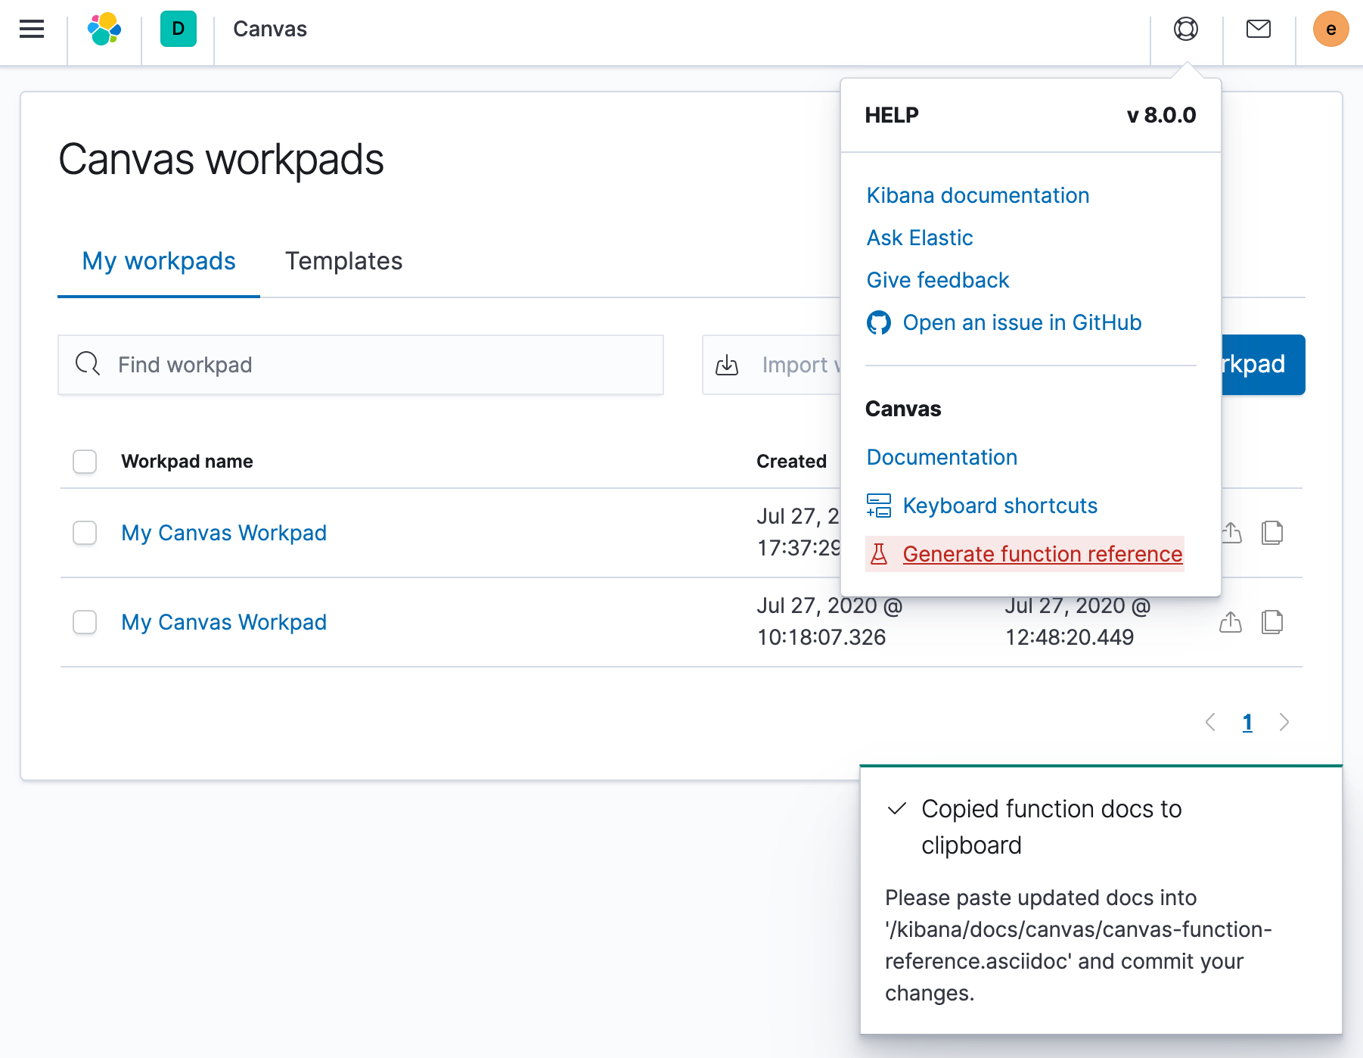Open Ask Elastic link
The height and width of the screenshot is (1058, 1363).
(920, 238)
